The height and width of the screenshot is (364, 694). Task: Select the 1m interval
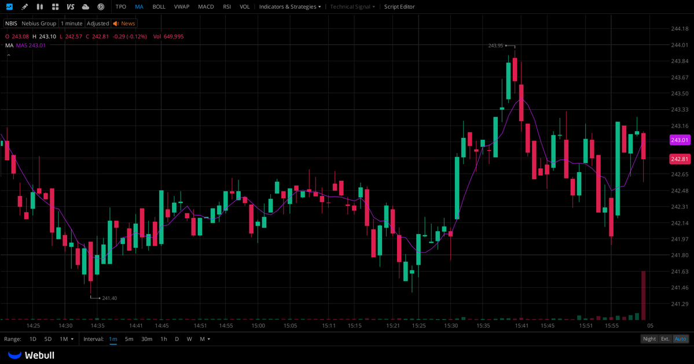pyautogui.click(x=113, y=339)
